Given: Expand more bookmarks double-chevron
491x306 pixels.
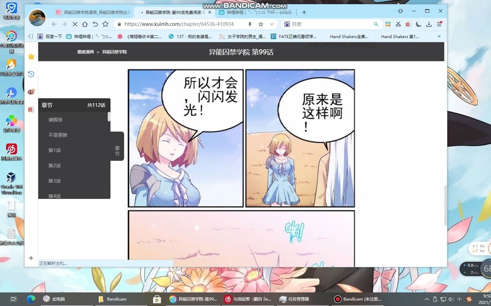Looking at the screenshot, I should pyautogui.click(x=439, y=36).
